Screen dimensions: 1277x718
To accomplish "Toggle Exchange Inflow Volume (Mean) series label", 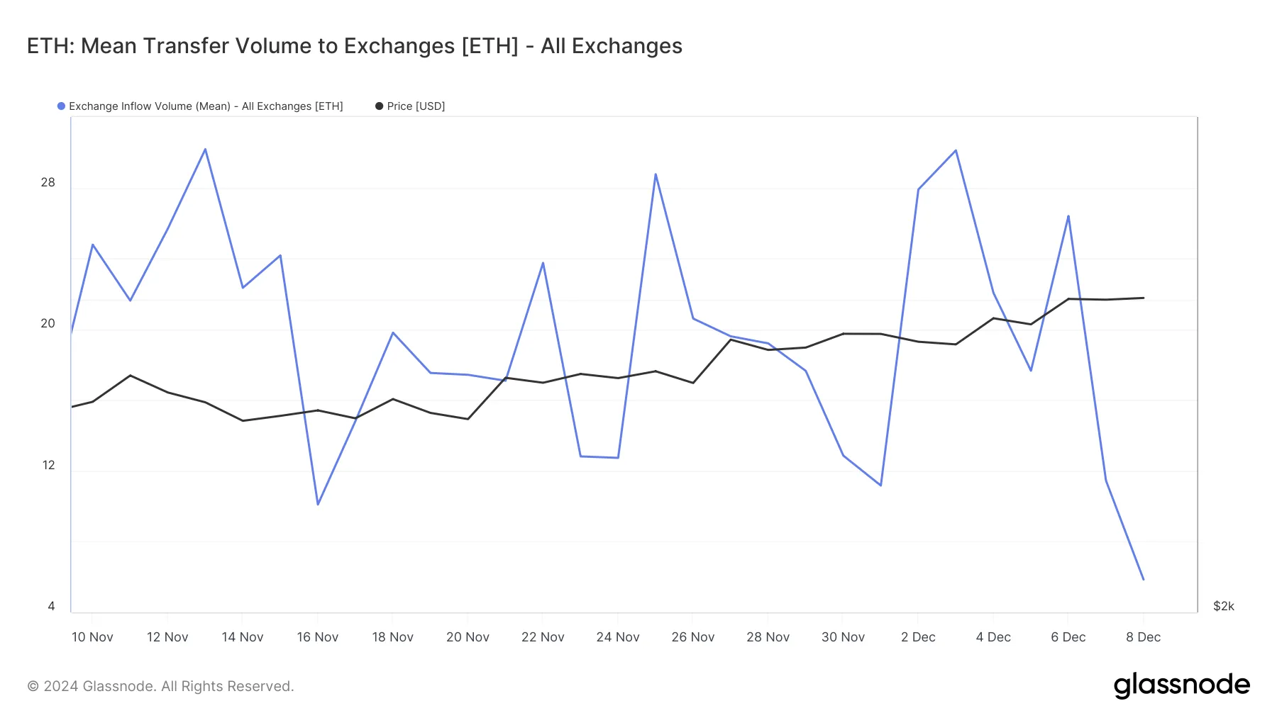I will point(206,106).
